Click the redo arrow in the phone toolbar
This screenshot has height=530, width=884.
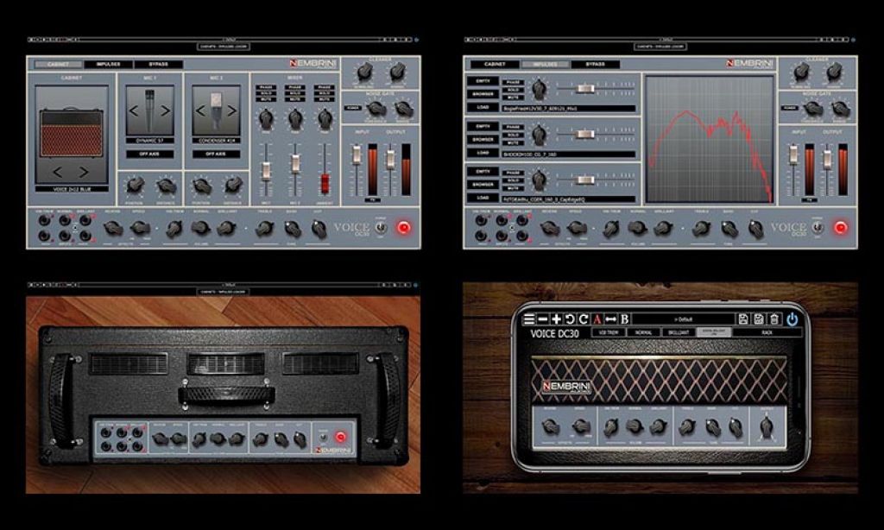pyautogui.click(x=583, y=319)
